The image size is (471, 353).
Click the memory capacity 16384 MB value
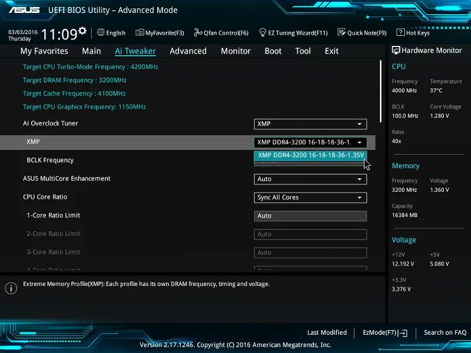pyautogui.click(x=404, y=215)
